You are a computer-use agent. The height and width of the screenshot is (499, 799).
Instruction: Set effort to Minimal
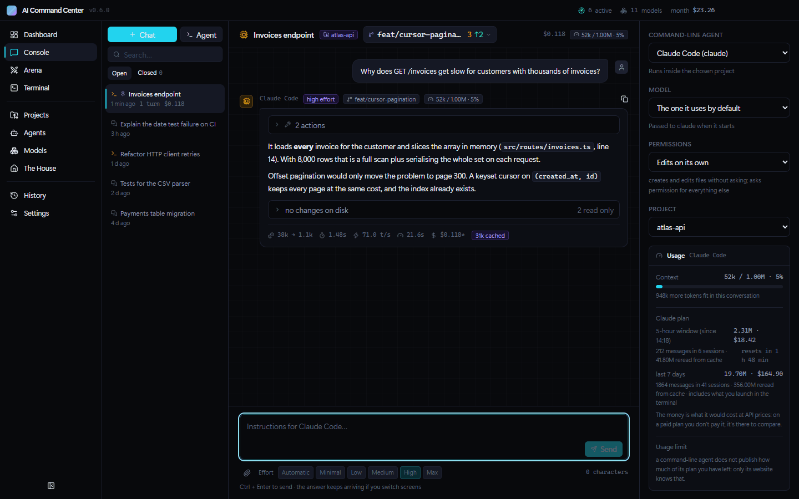tap(330, 472)
